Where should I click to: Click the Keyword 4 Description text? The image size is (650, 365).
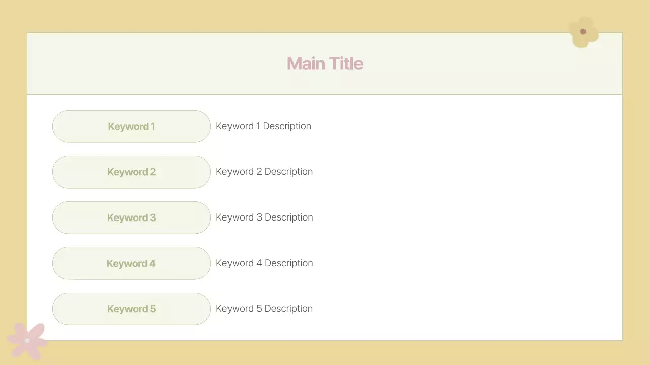(264, 263)
